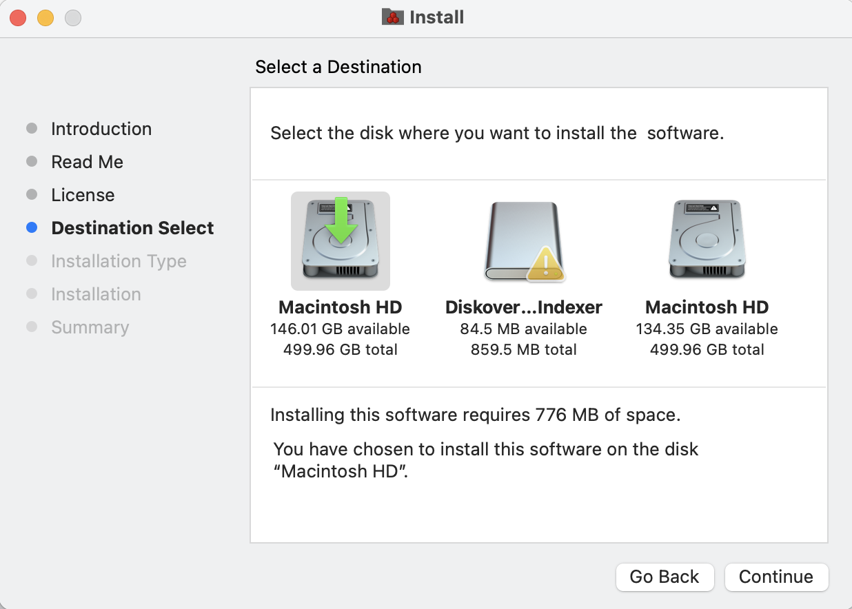Click the blue Destination Select step indicator
852x609 pixels.
32,227
